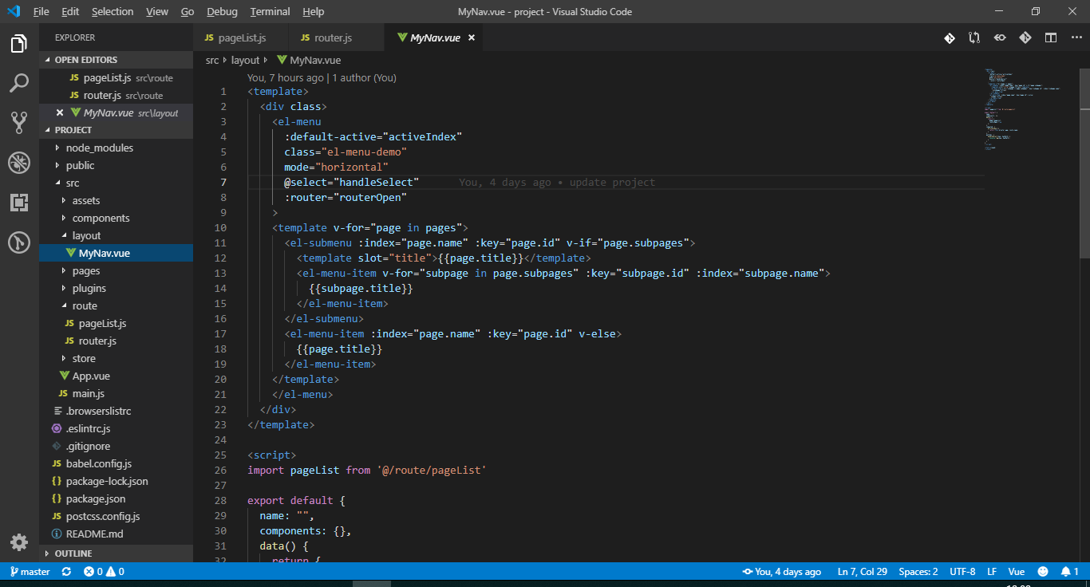Viewport: 1090px width, 587px height.
Task: Change file encoding UTF-8
Action: coord(962,572)
